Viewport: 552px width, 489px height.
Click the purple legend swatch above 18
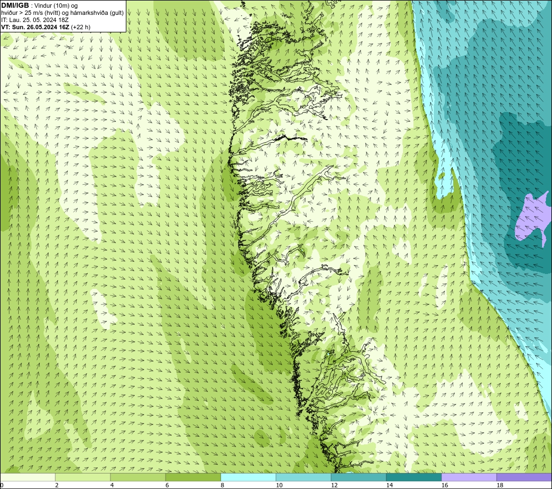(x=524, y=477)
